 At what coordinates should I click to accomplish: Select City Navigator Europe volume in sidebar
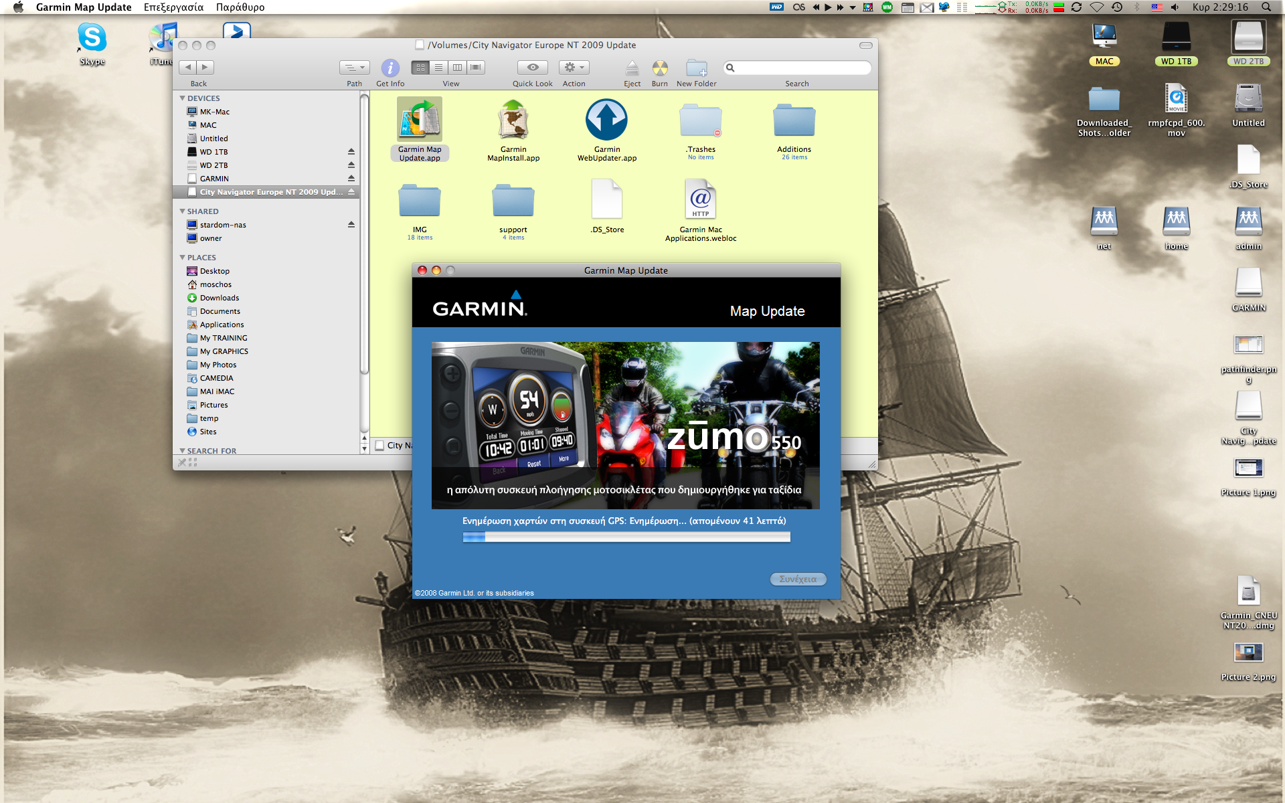tap(266, 192)
